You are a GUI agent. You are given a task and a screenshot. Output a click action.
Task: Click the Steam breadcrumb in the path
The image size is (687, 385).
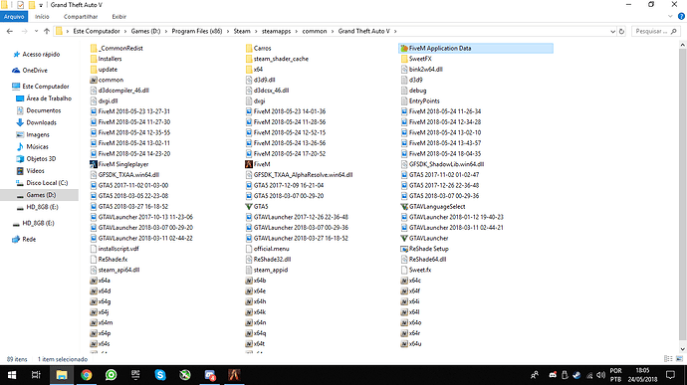click(242, 31)
